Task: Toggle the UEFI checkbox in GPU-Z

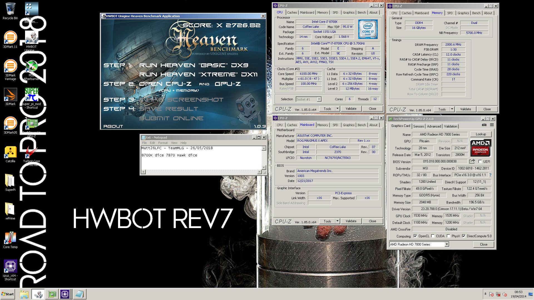Action: [480, 161]
